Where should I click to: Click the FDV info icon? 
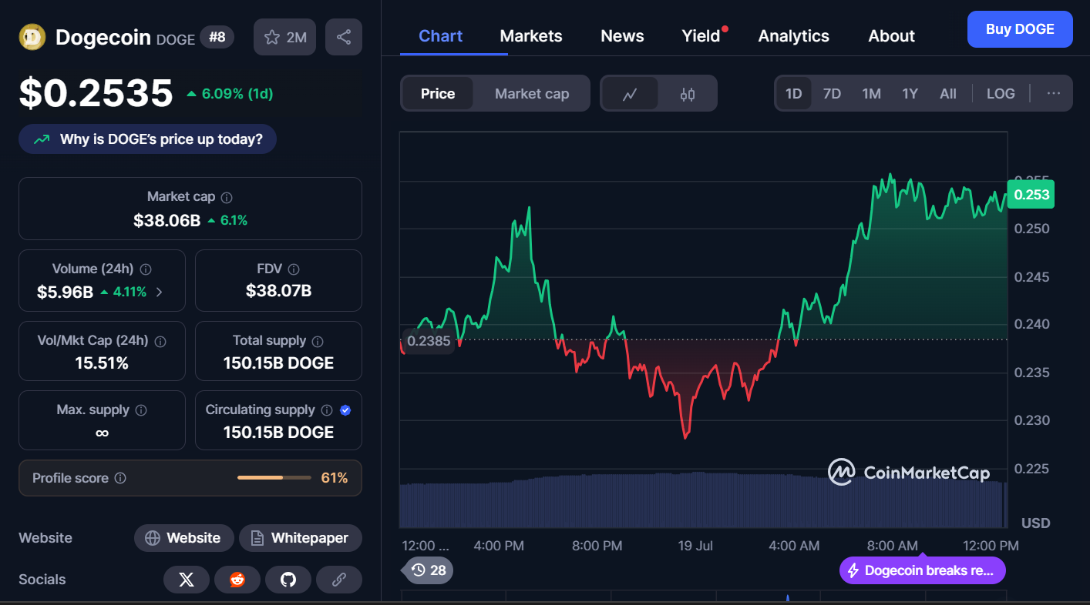(x=293, y=269)
